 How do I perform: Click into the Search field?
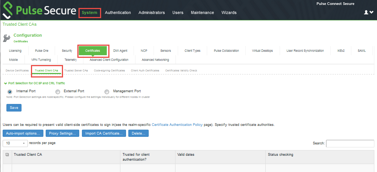(x=350, y=144)
